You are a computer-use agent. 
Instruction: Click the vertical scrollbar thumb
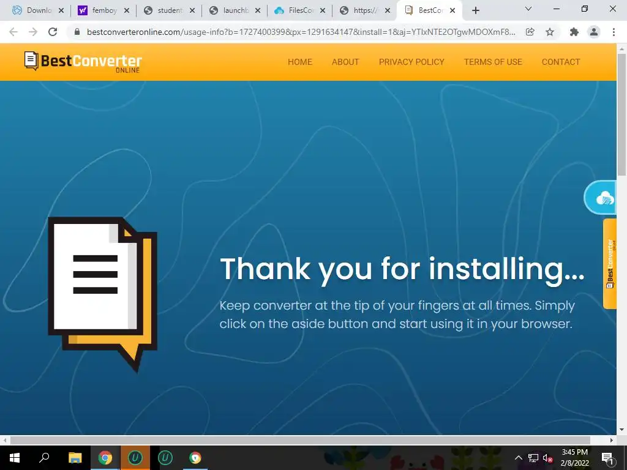tap(621, 114)
